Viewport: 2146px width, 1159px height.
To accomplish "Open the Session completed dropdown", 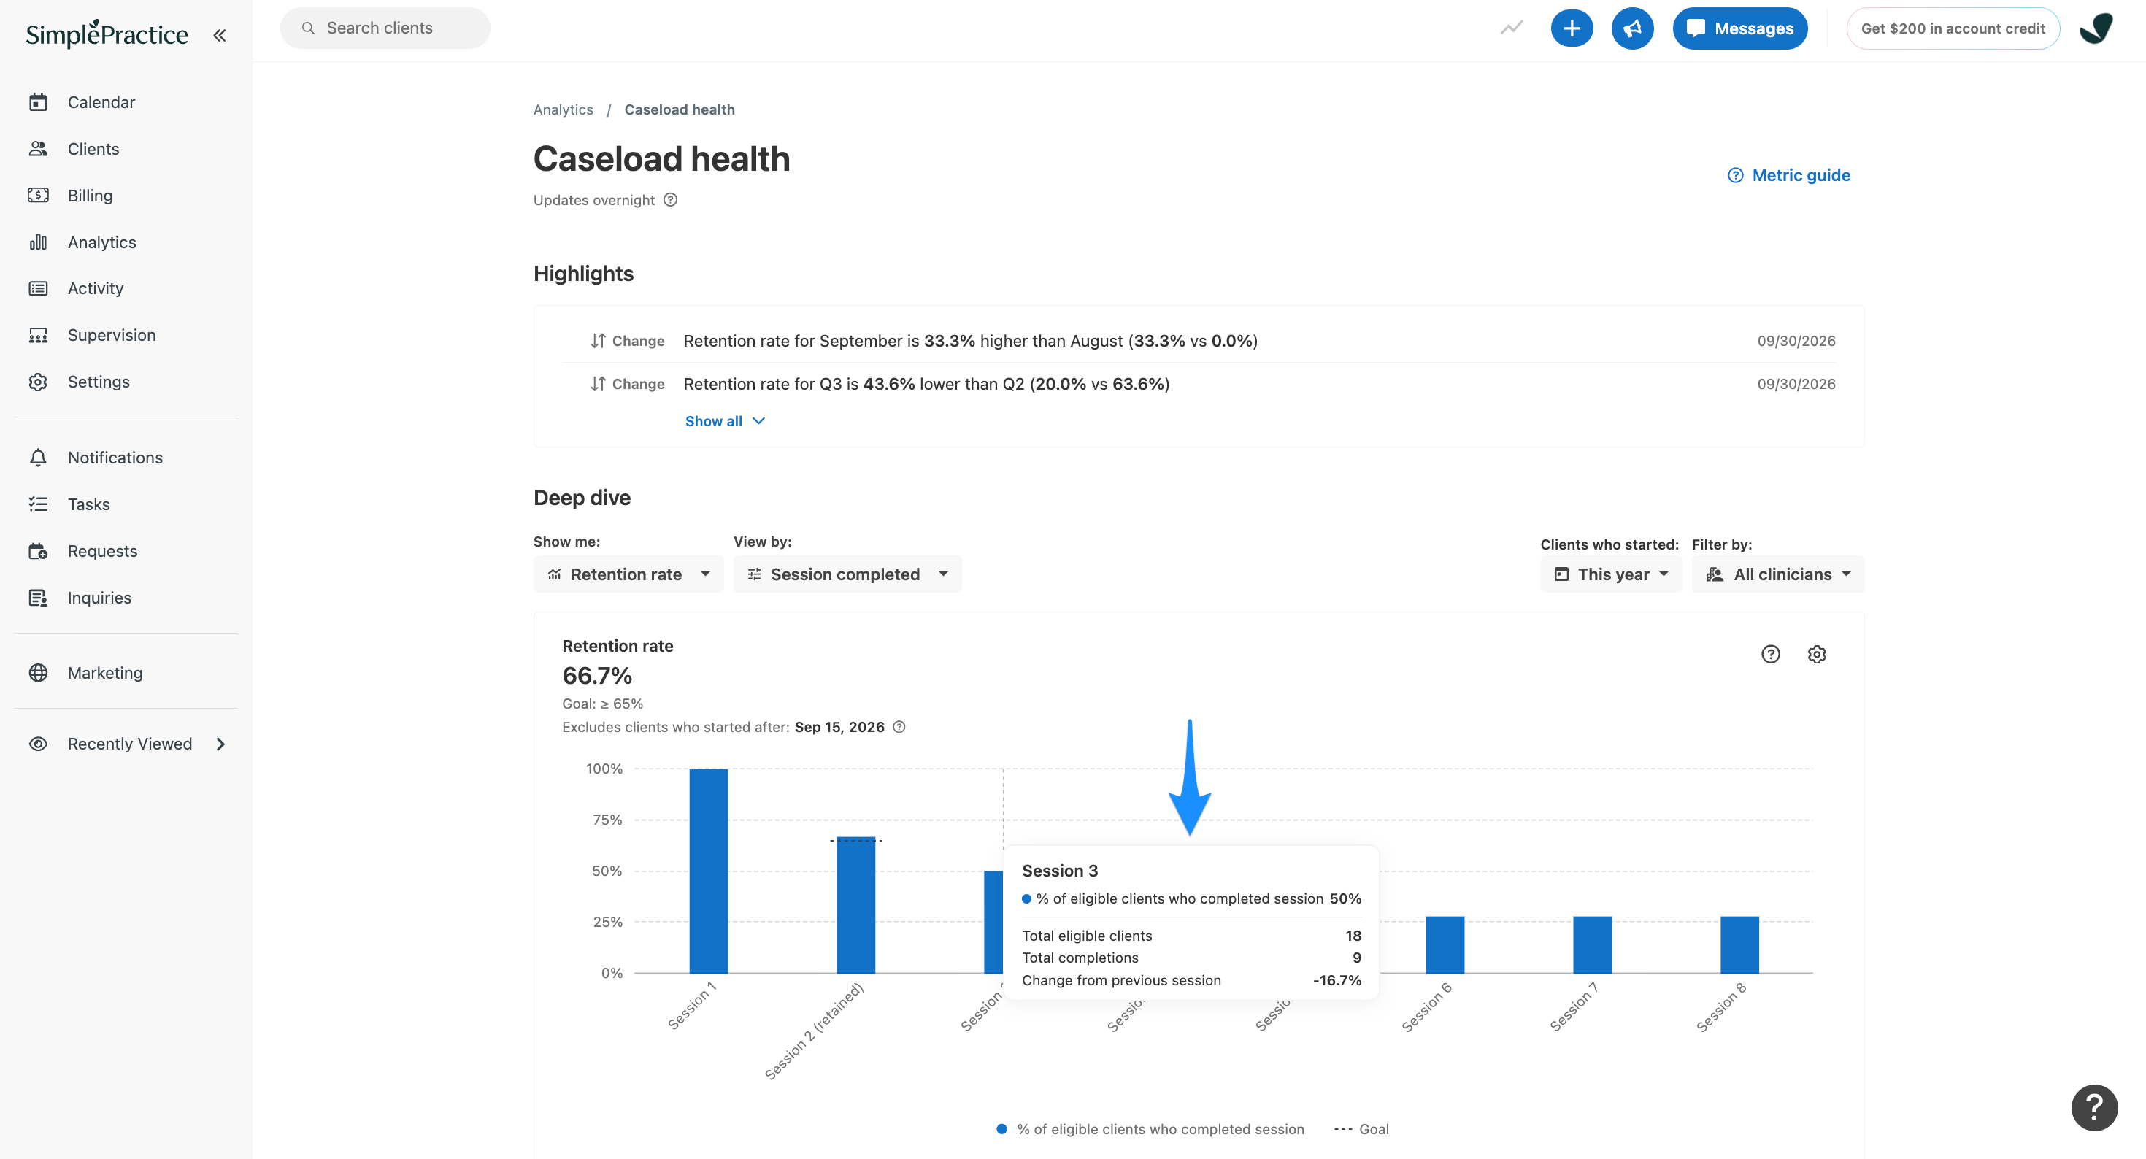I will click(847, 574).
